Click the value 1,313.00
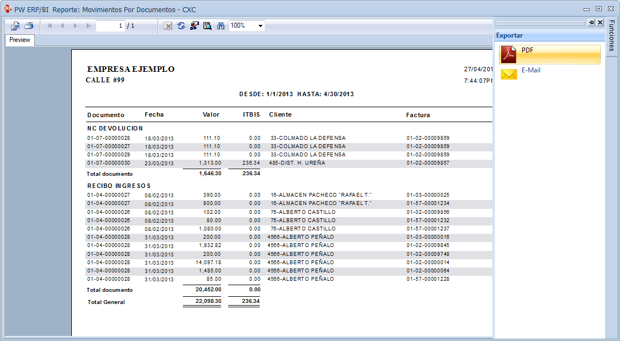The width and height of the screenshot is (620, 341). [x=210, y=163]
